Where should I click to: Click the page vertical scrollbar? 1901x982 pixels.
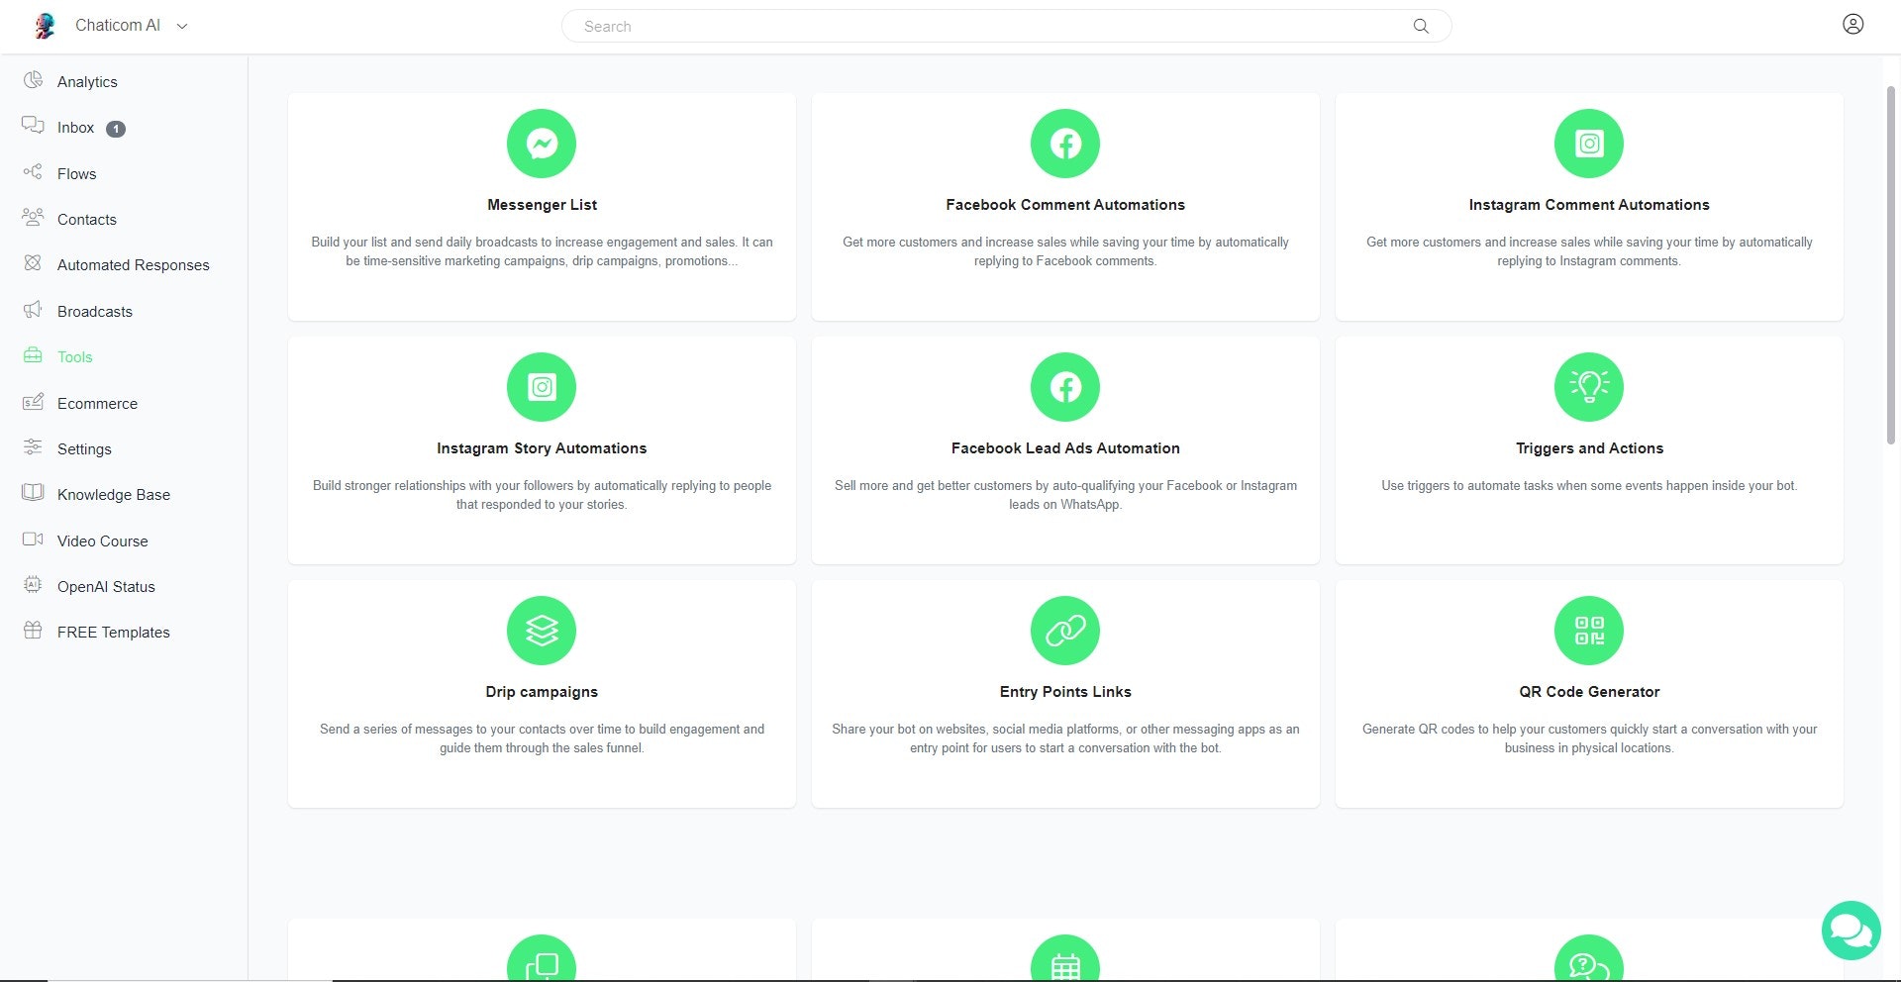click(1891, 264)
